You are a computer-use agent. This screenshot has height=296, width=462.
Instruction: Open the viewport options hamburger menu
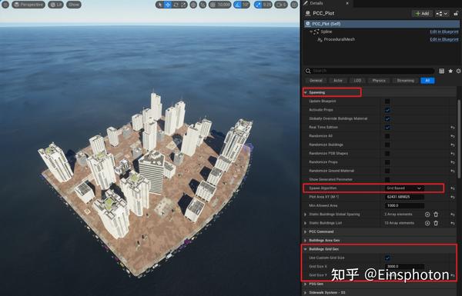click(x=5, y=5)
